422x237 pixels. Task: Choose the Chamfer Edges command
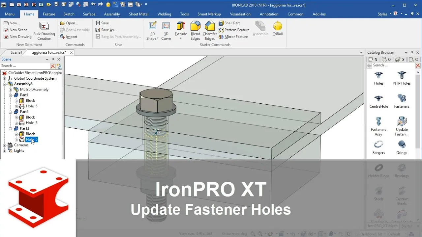(x=210, y=31)
